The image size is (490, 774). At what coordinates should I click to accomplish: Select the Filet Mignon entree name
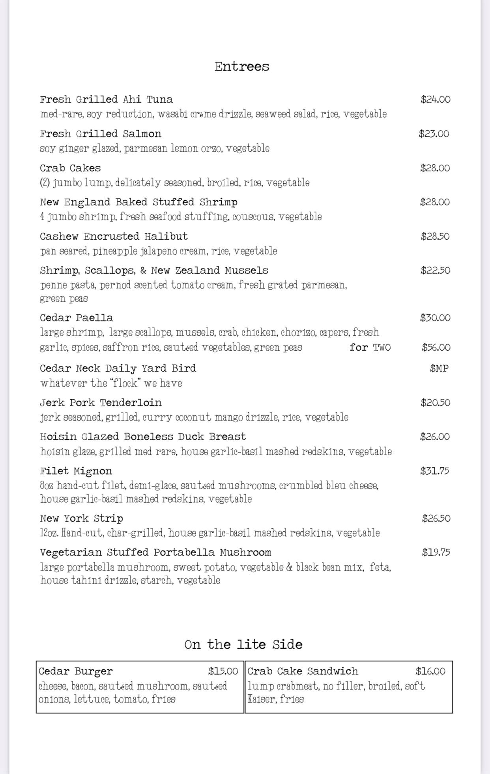coord(76,471)
